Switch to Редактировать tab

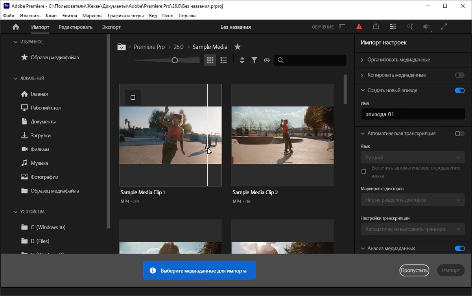click(76, 27)
